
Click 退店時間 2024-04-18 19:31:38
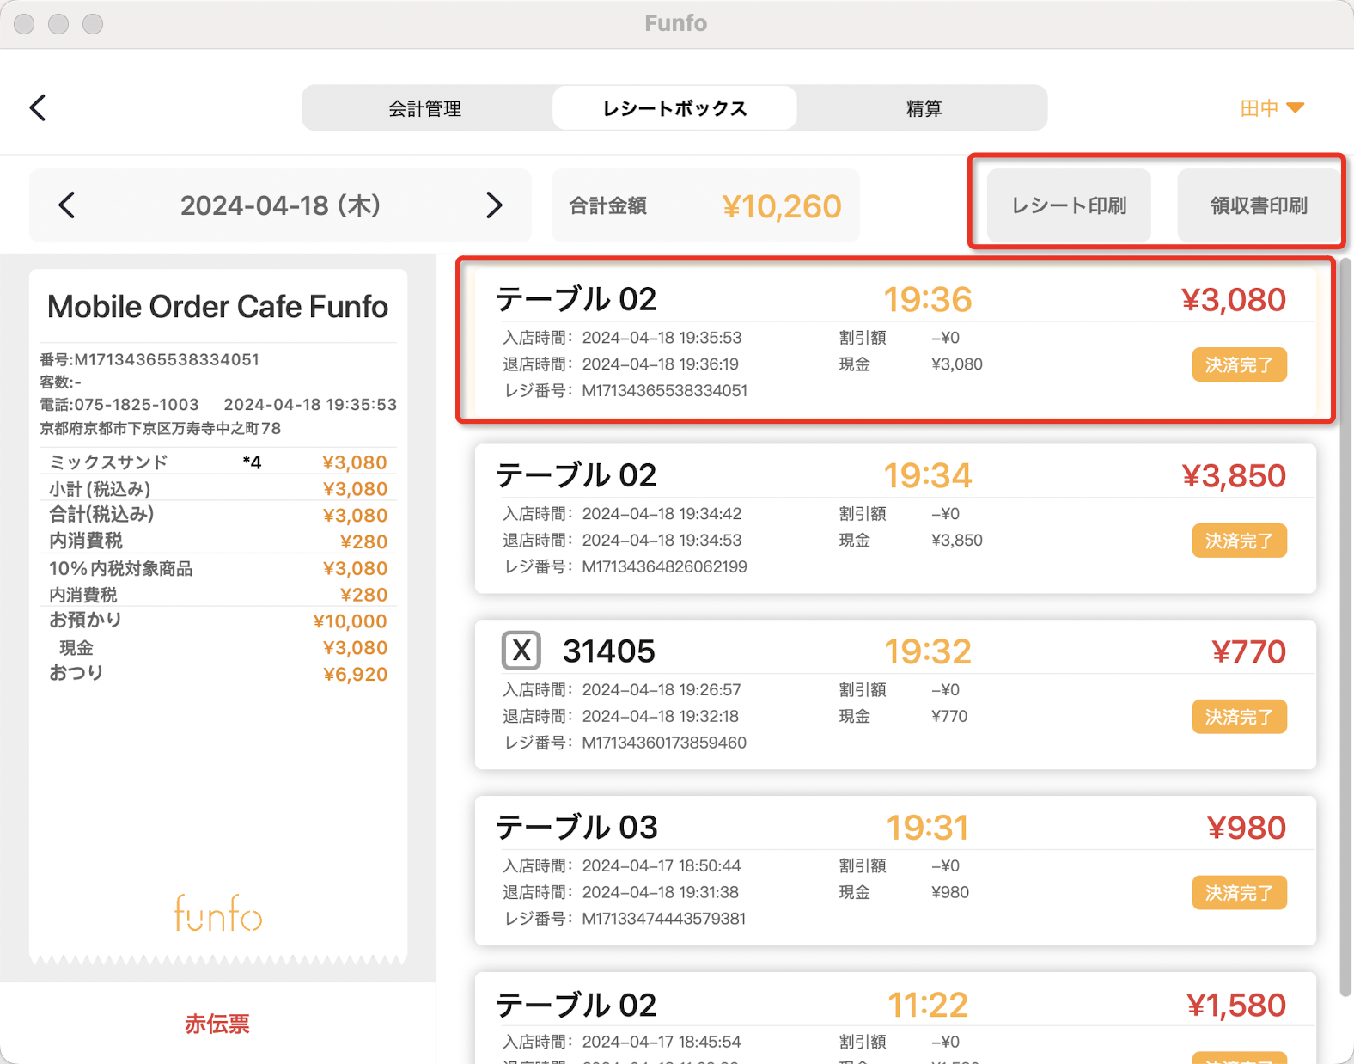[x=620, y=892]
